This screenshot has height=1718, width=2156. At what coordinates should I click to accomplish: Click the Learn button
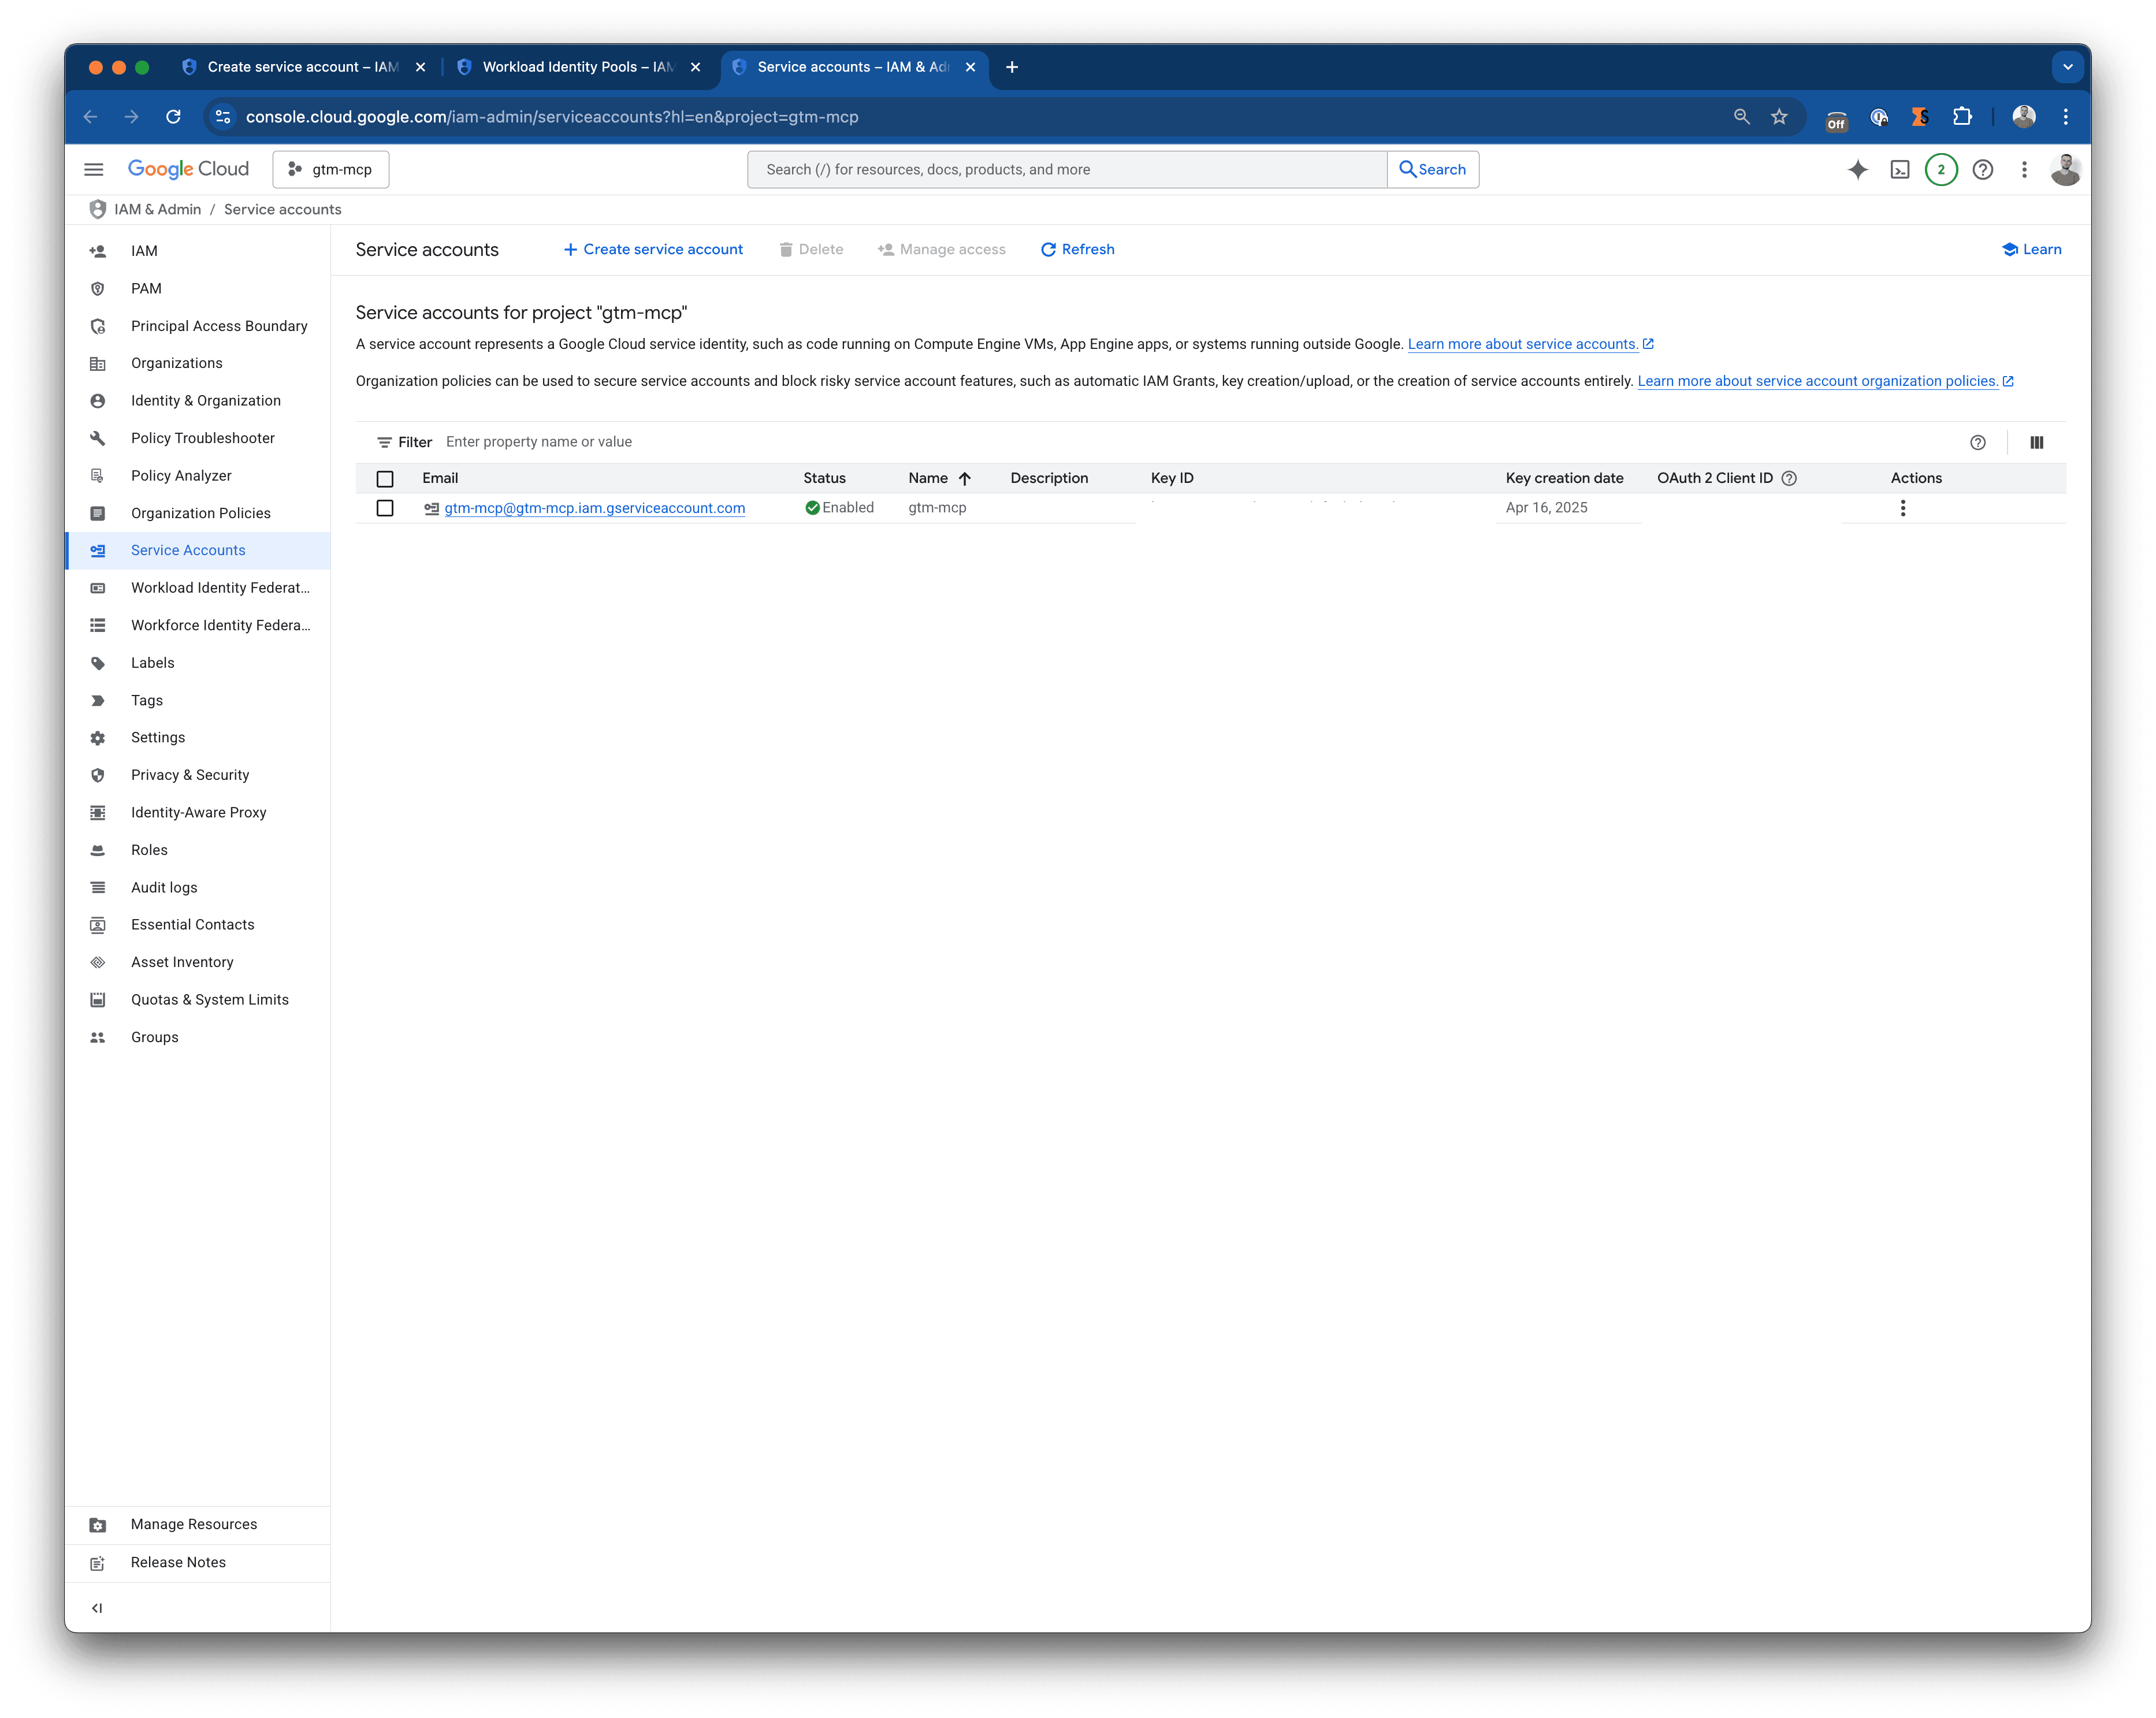2031,250
